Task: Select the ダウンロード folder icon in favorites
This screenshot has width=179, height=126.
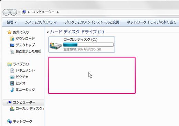Action: tap(12, 39)
